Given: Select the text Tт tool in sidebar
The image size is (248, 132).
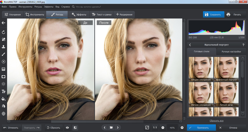Looking at the screenshot, I should (x=4, y=91).
